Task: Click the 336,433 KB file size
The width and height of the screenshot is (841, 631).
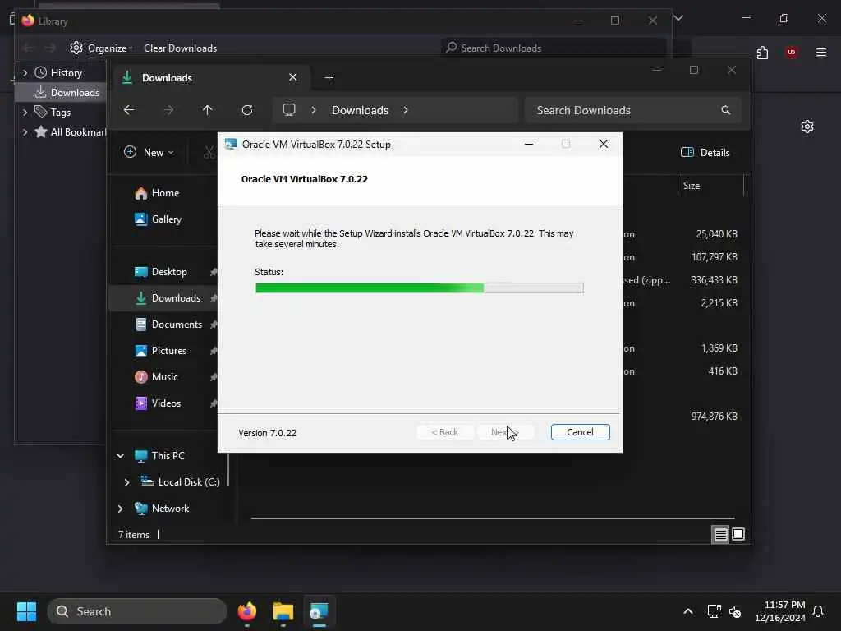Action: point(714,280)
